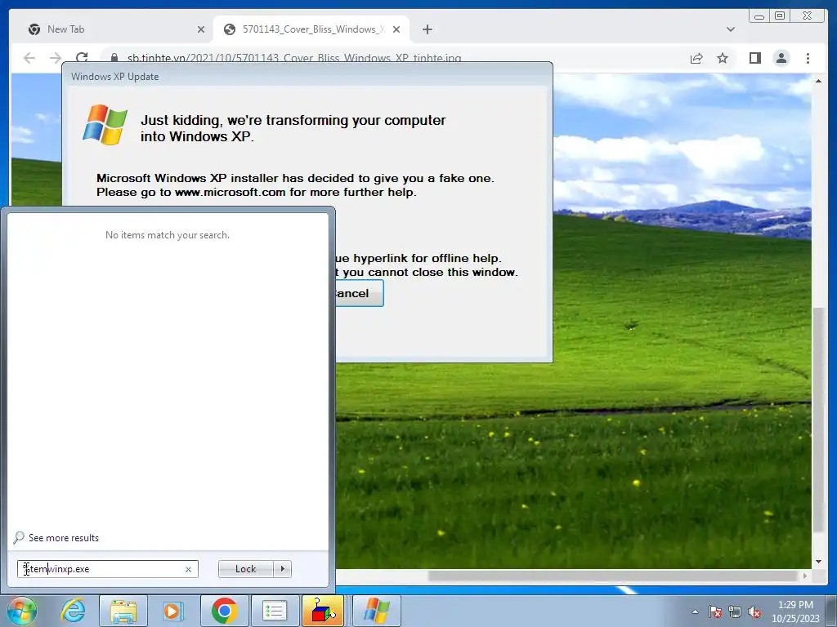Open a new Chrome tab
The image size is (837, 627).
click(427, 29)
